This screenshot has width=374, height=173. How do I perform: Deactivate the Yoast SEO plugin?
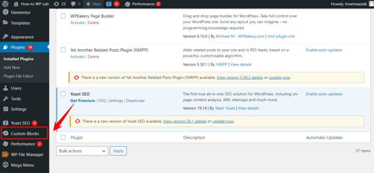(135, 101)
